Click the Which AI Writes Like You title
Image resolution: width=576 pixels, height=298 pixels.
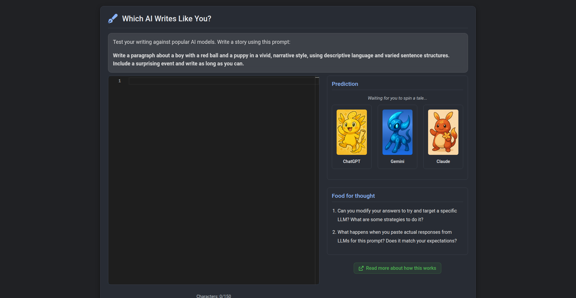coord(166,19)
